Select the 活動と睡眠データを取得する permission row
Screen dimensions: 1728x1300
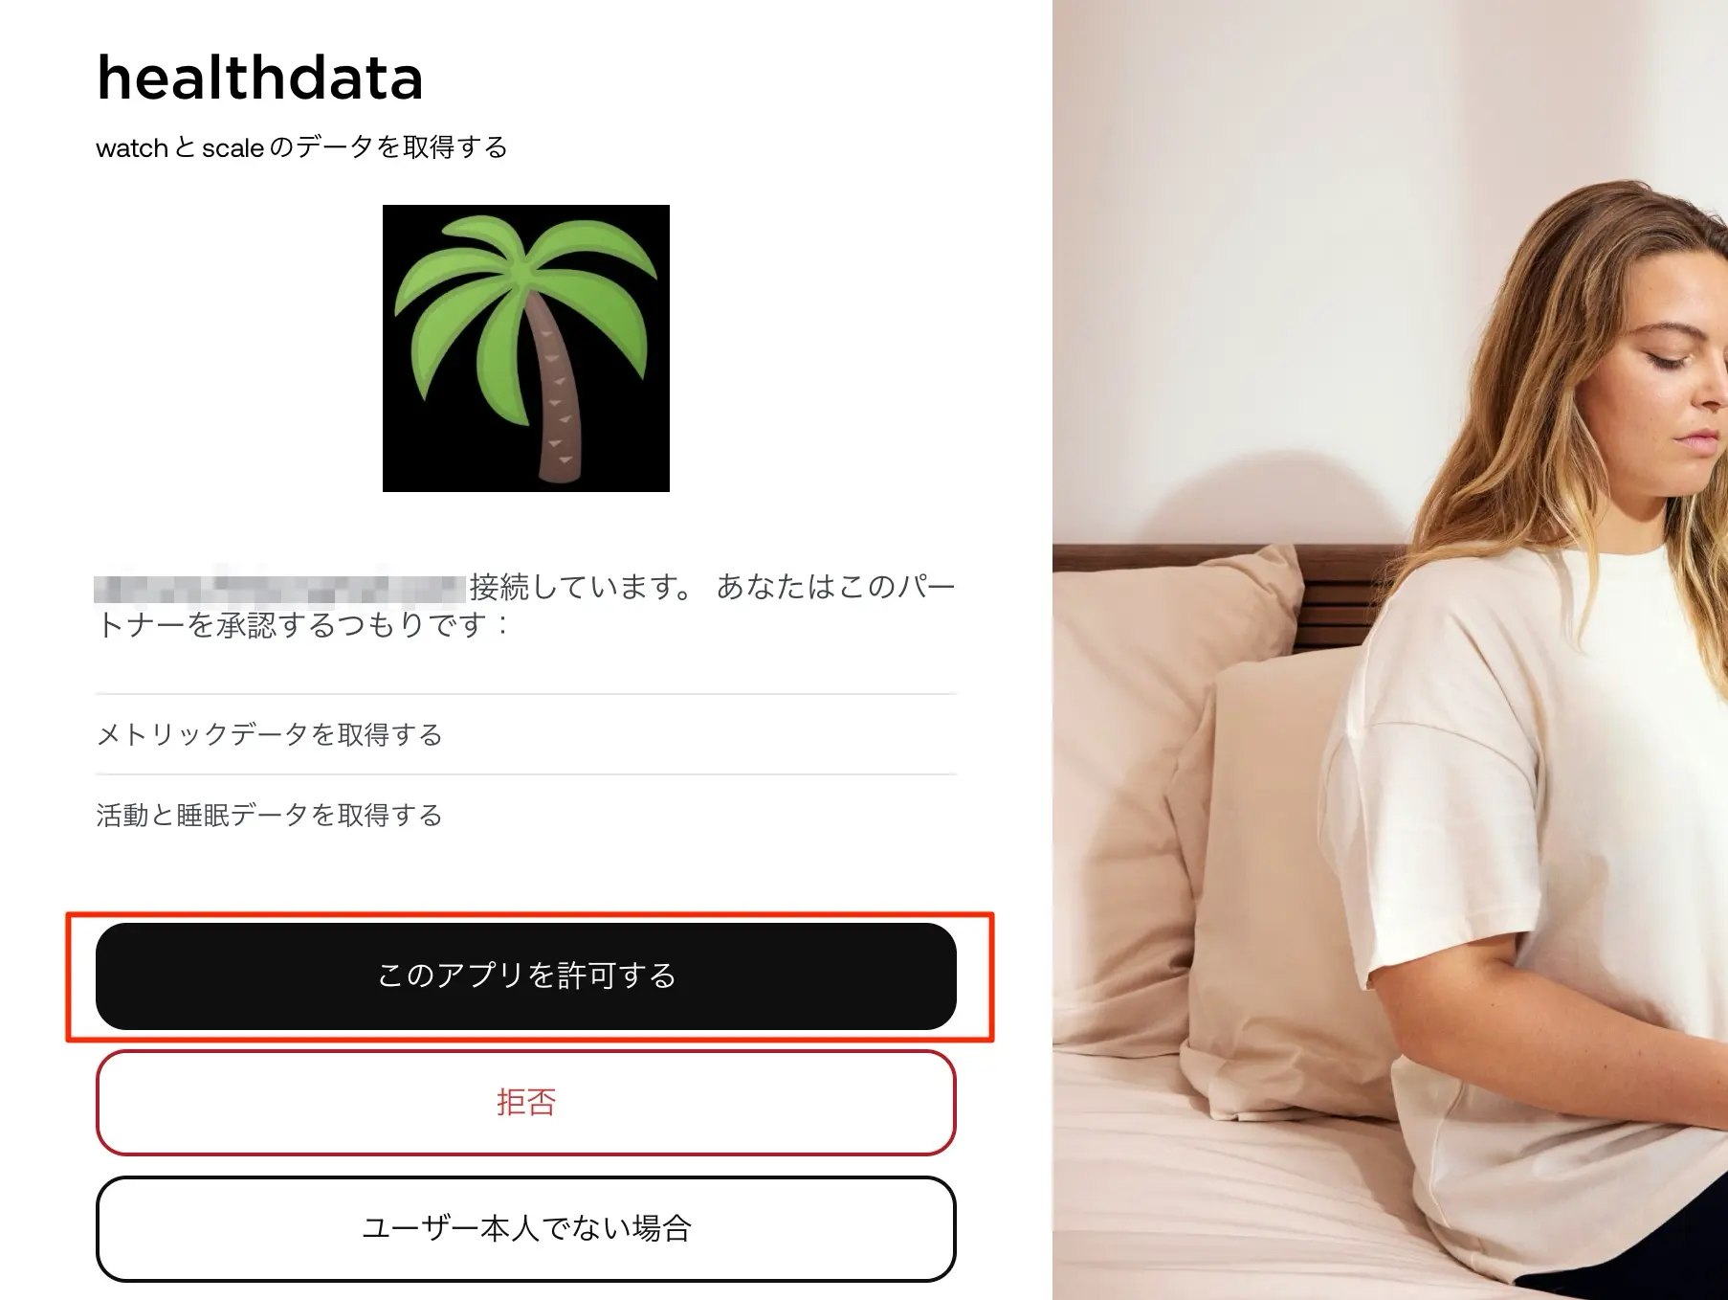pos(526,815)
